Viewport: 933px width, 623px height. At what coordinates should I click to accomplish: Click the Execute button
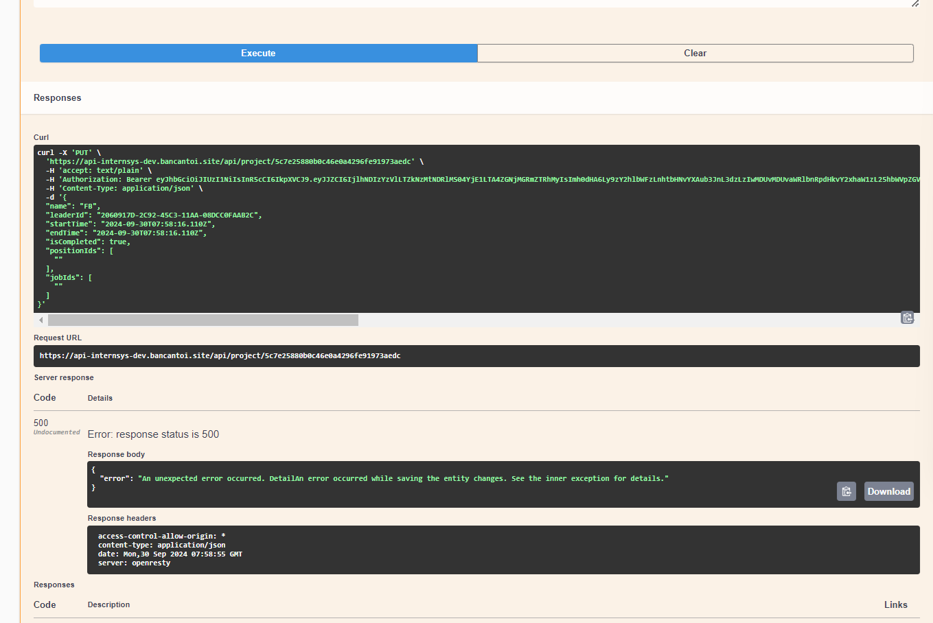[x=258, y=54]
